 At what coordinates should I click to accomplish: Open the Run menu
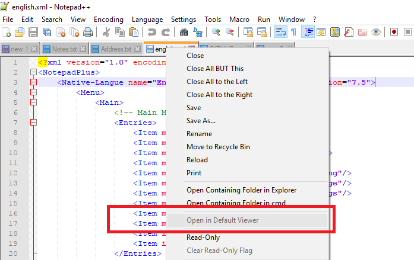click(264, 20)
